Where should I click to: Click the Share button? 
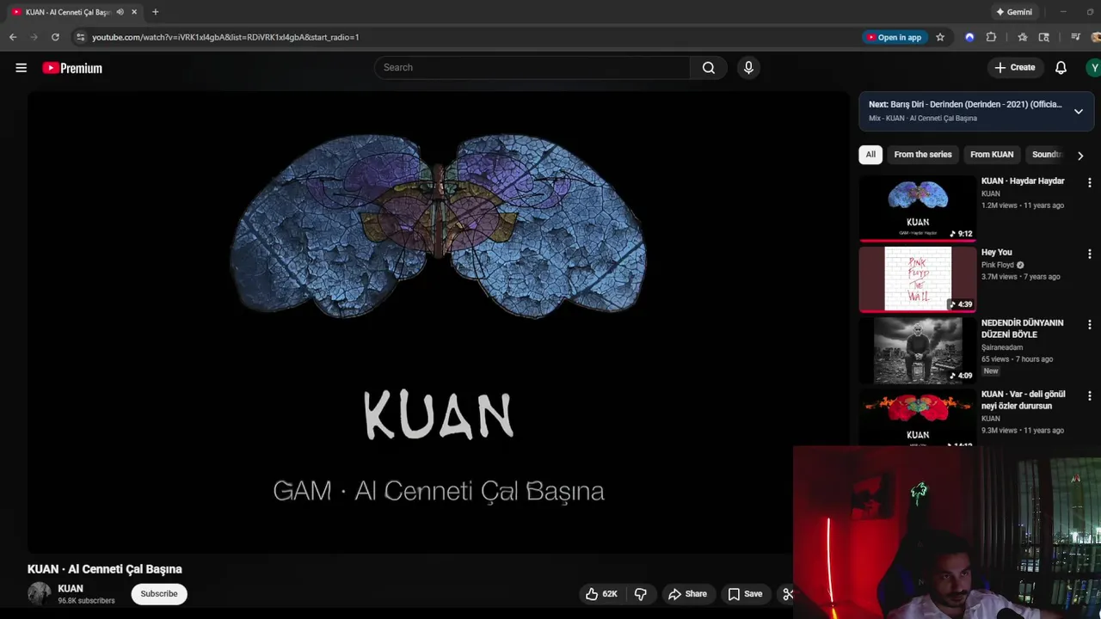coord(687,594)
